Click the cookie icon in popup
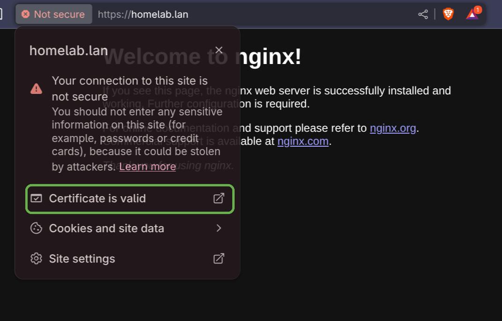Viewport: 502px width, 321px height. [x=36, y=228]
